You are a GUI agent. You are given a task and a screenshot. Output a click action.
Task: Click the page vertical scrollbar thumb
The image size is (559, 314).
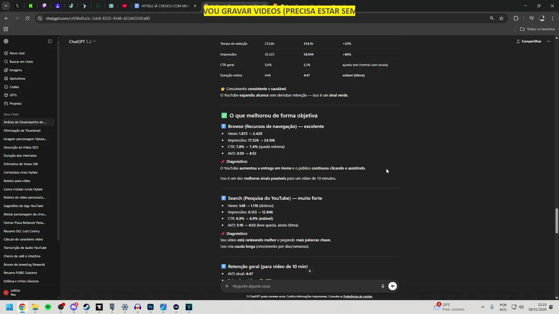tap(556, 221)
